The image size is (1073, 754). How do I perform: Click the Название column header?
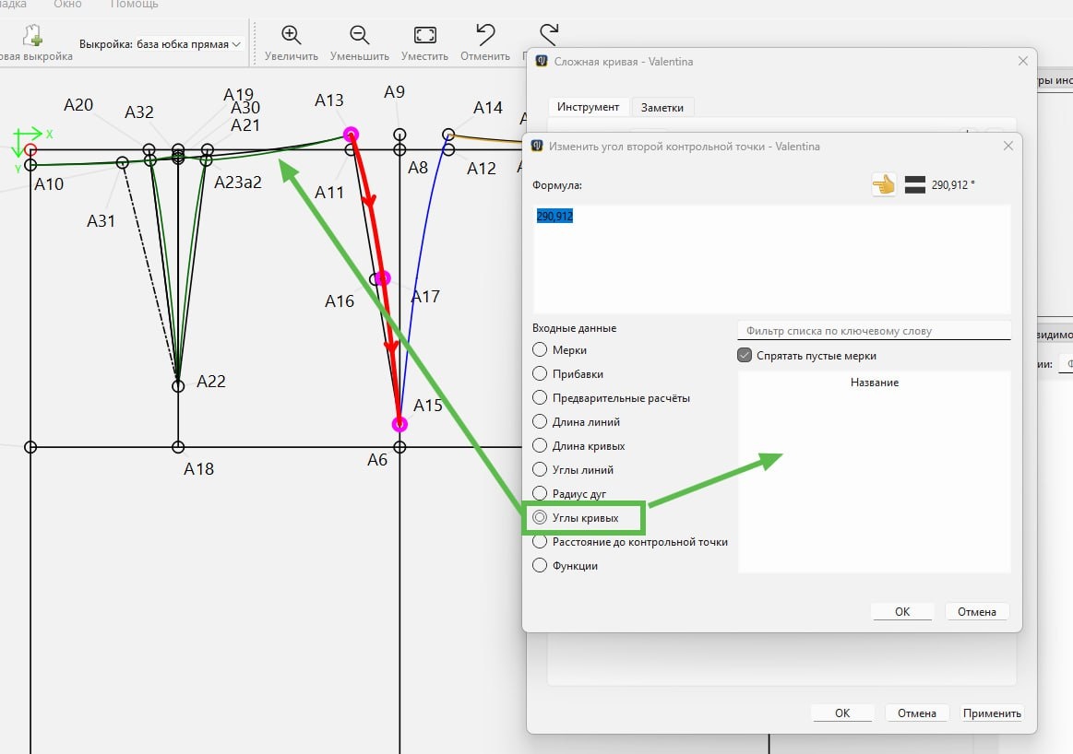coord(874,383)
